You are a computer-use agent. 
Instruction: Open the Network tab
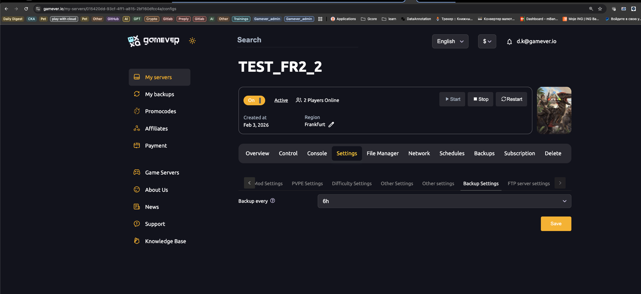pos(419,153)
